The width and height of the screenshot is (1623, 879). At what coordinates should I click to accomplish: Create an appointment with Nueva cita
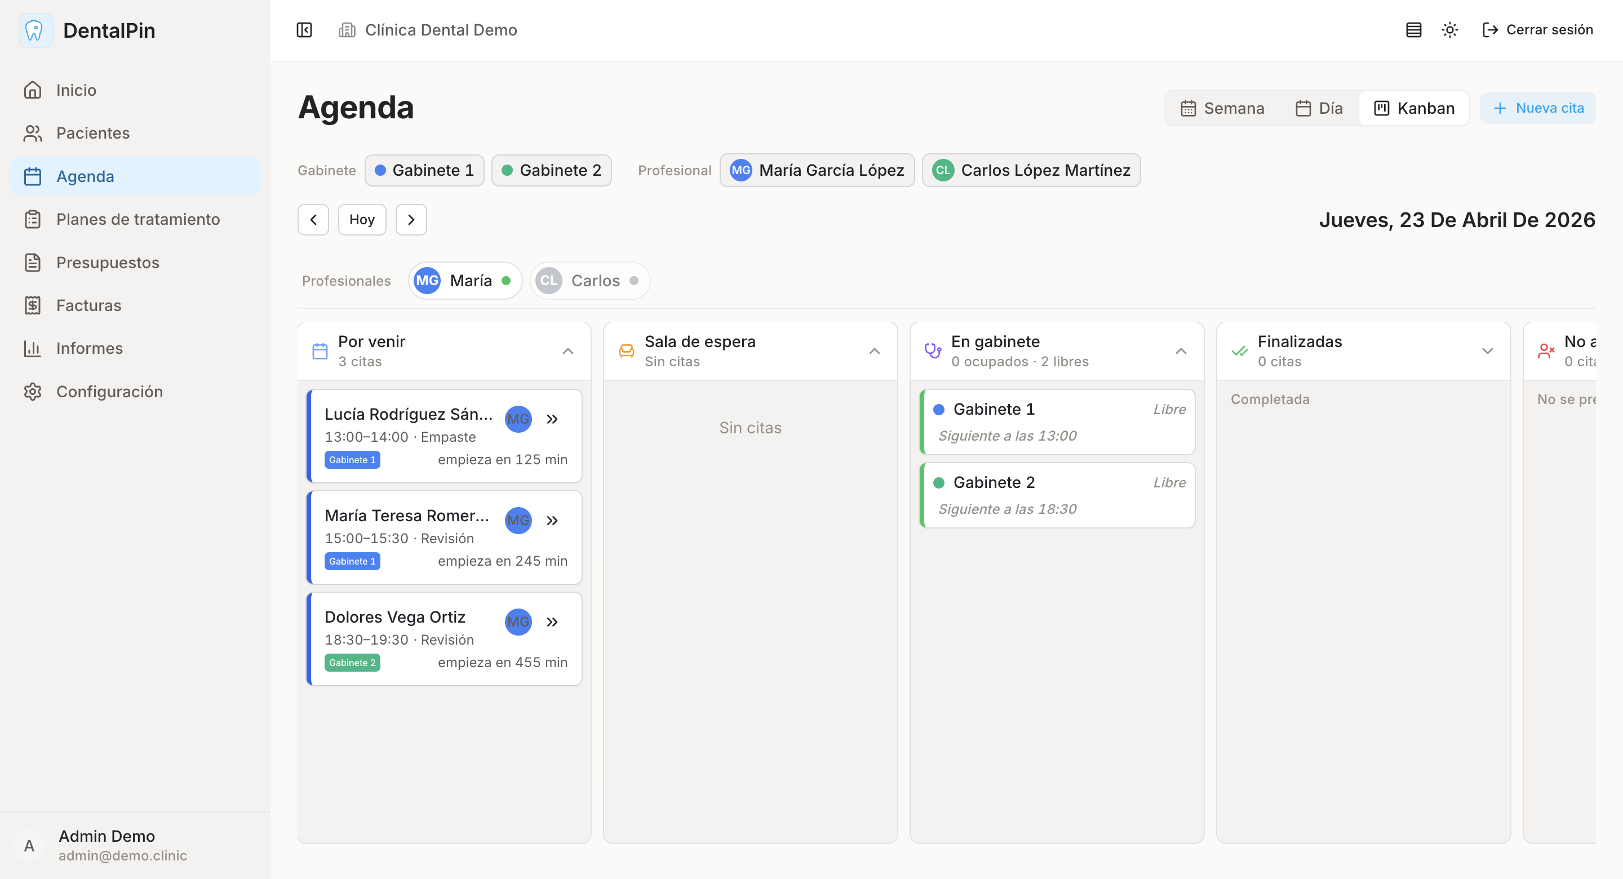point(1537,108)
